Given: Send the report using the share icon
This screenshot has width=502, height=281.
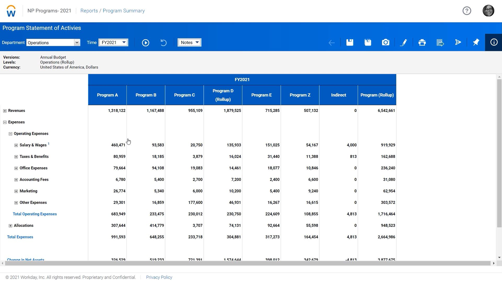Looking at the screenshot, I should click(x=458, y=42).
